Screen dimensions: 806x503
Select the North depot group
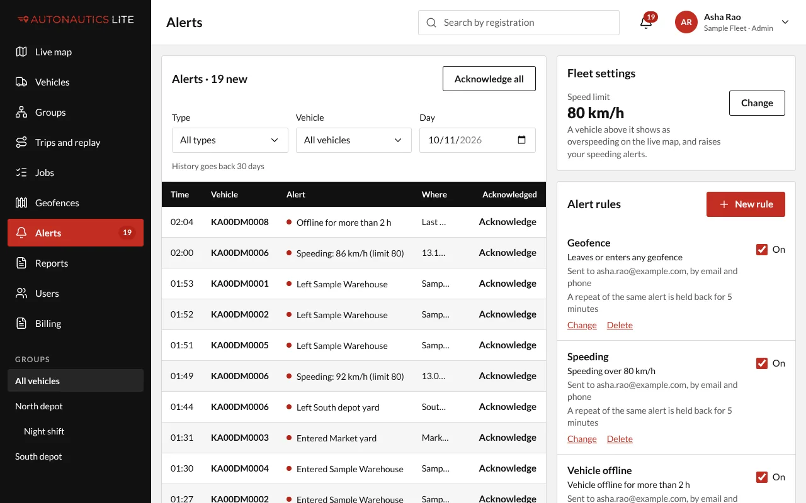point(76,406)
